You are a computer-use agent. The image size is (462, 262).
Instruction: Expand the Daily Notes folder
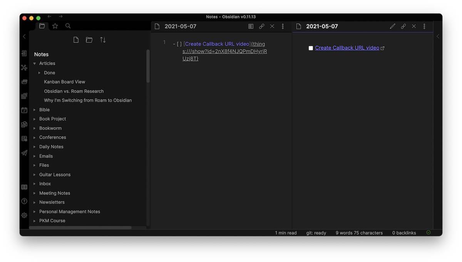(x=35, y=147)
